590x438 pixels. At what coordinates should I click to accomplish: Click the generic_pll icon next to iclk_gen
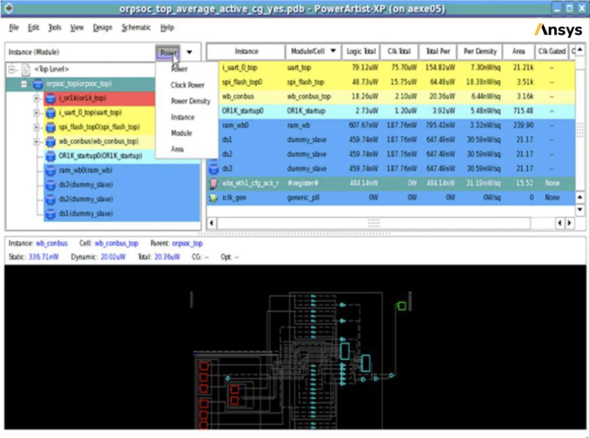214,196
